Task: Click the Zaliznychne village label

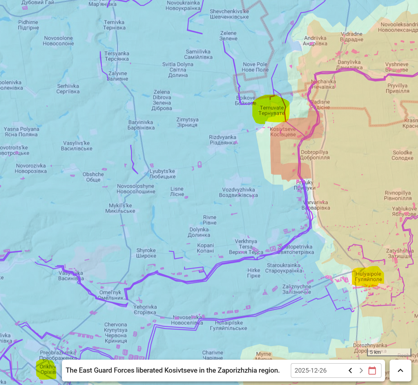Action: pos(297,289)
